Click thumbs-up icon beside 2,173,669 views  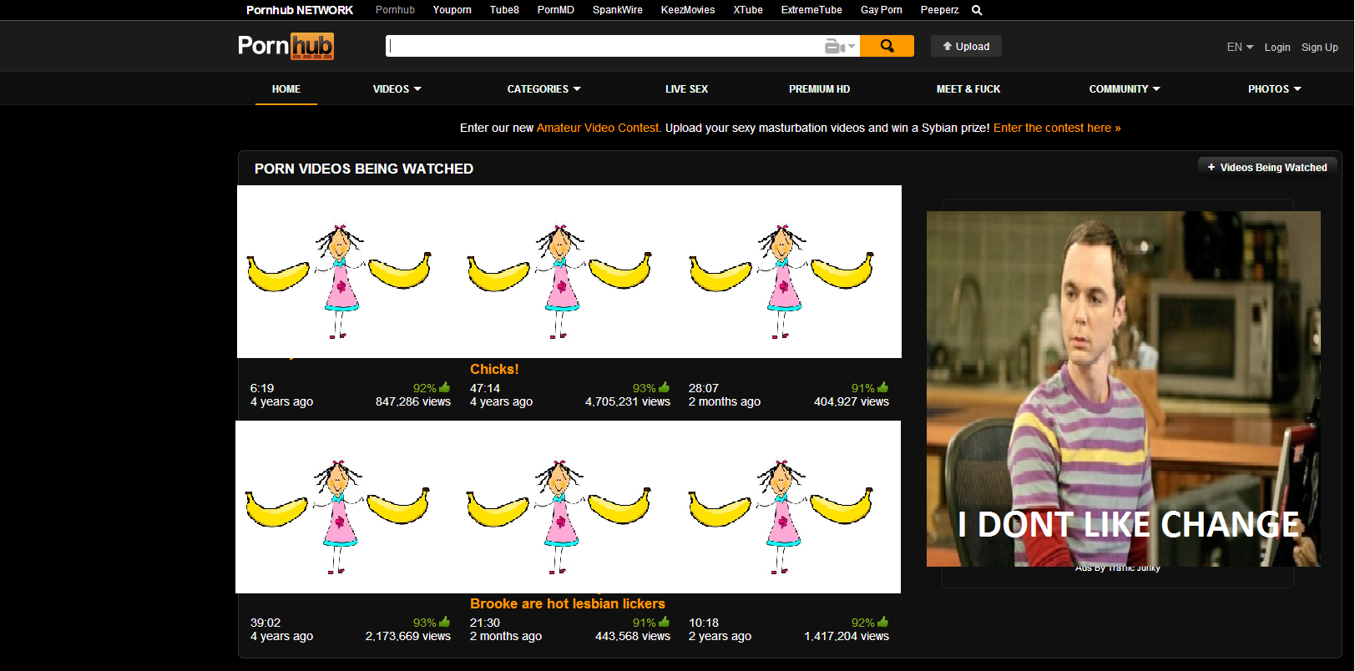click(x=445, y=622)
